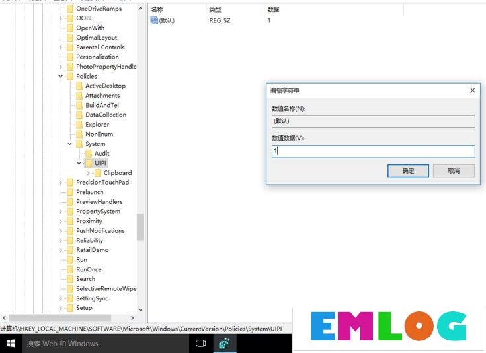
Task: Open the Windows Start button
Action: 11,343
